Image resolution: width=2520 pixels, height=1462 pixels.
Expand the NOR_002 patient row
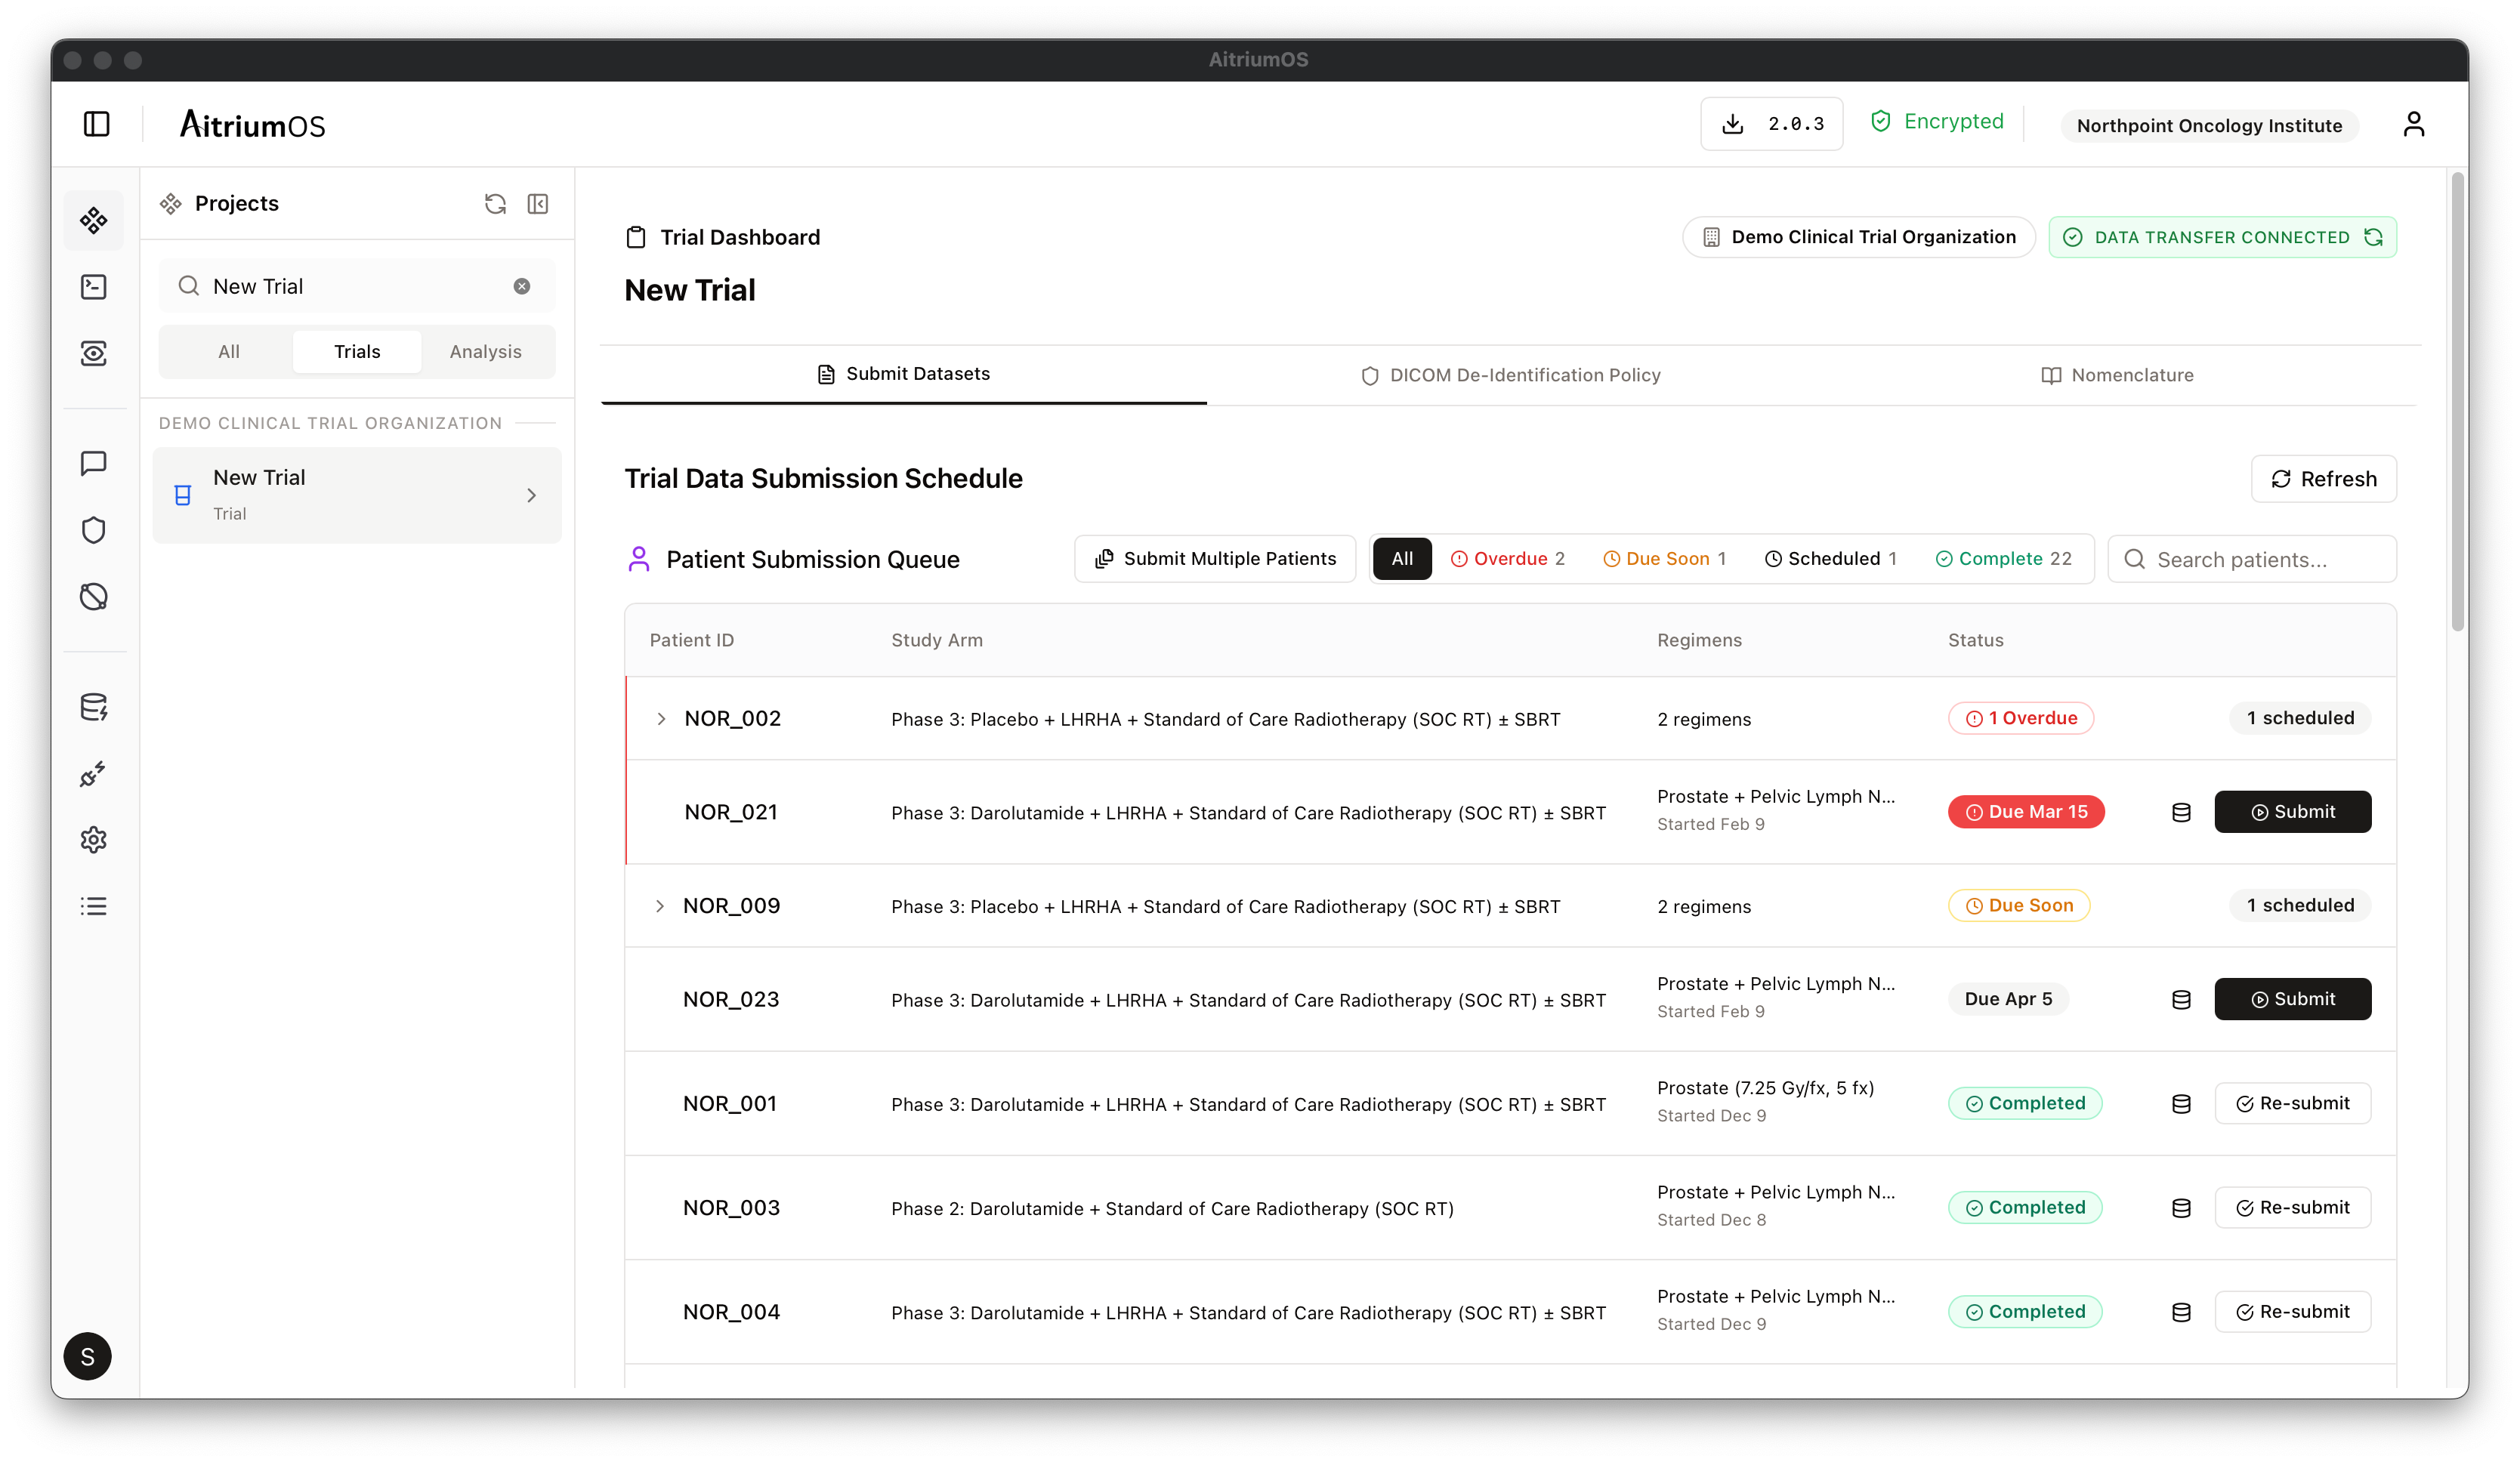pos(660,719)
